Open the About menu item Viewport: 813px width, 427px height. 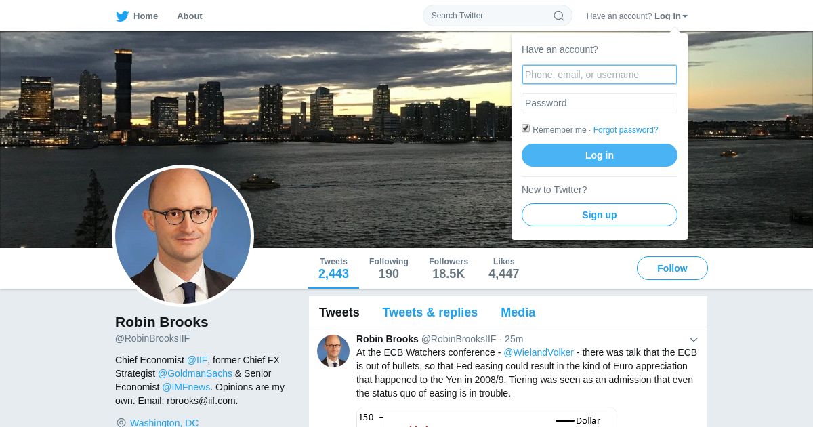190,16
